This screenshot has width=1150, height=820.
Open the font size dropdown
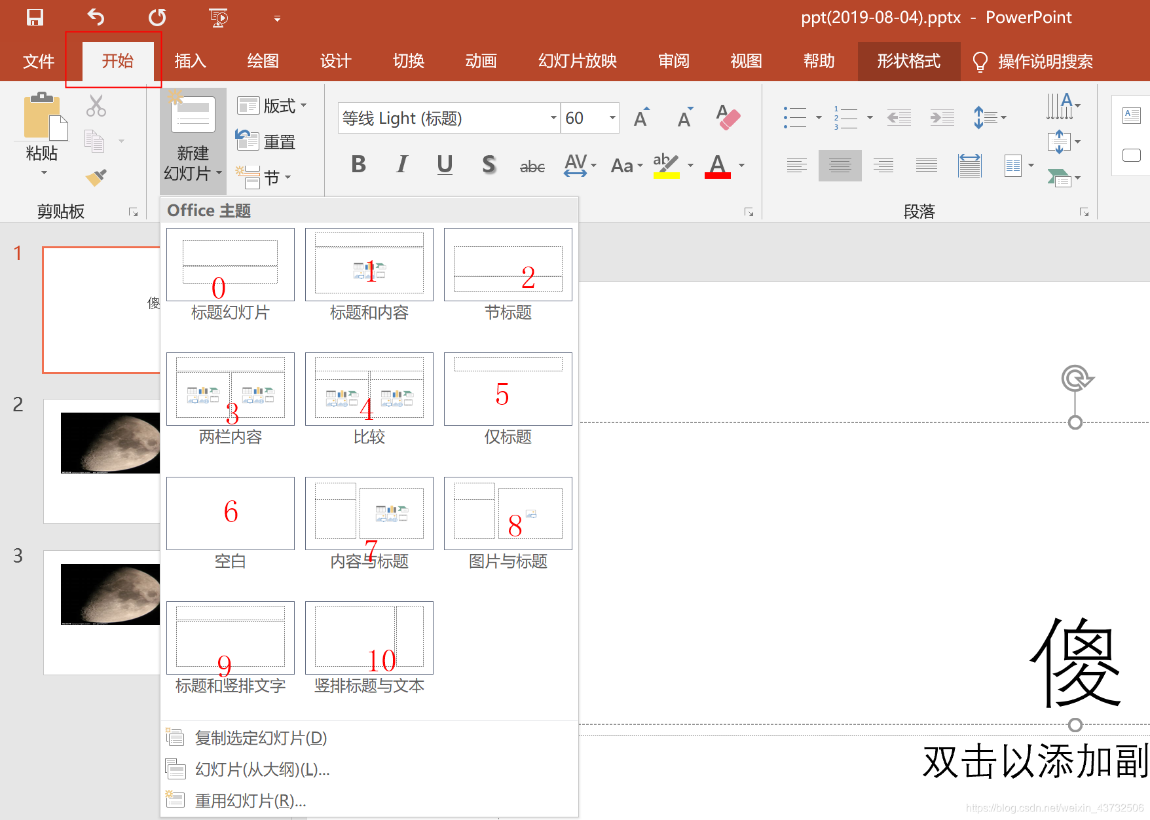pyautogui.click(x=611, y=118)
